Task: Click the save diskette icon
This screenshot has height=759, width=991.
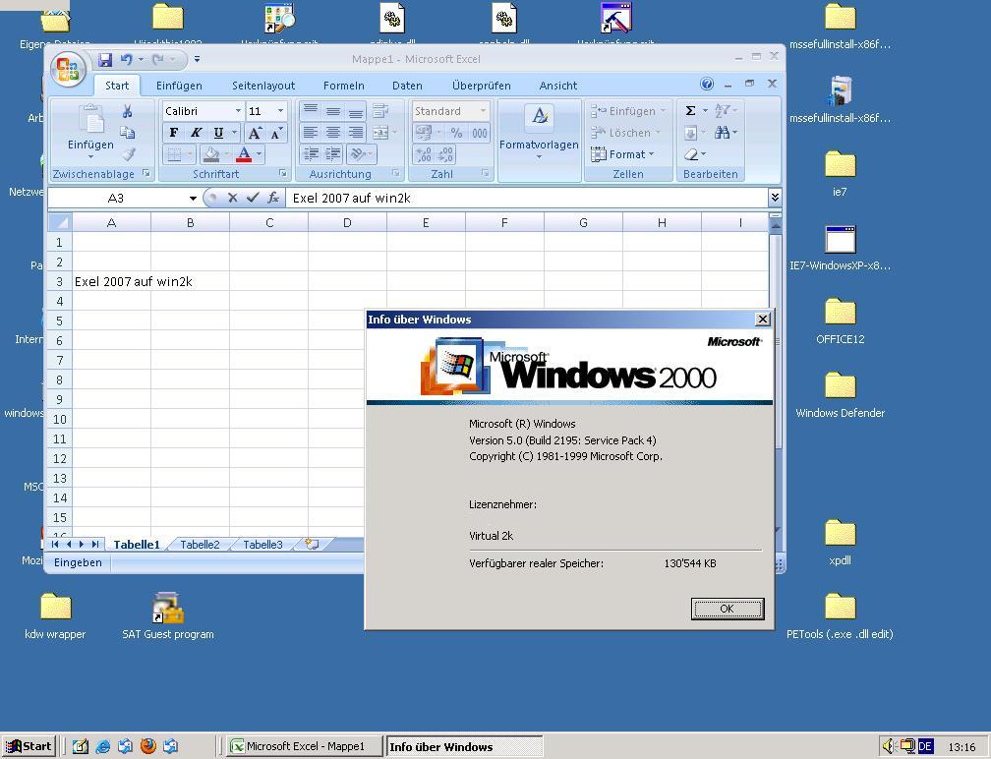Action: tap(104, 60)
